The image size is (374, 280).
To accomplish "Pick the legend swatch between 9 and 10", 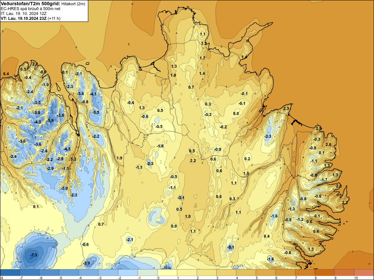I will click(344, 273).
